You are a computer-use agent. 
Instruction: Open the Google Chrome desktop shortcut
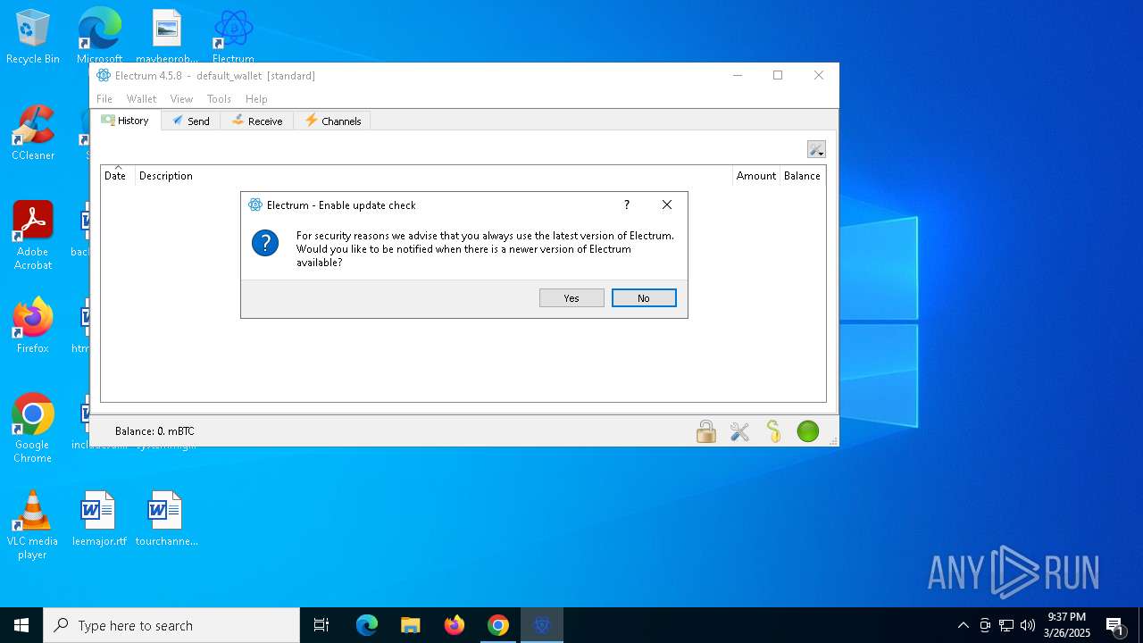[x=33, y=429]
